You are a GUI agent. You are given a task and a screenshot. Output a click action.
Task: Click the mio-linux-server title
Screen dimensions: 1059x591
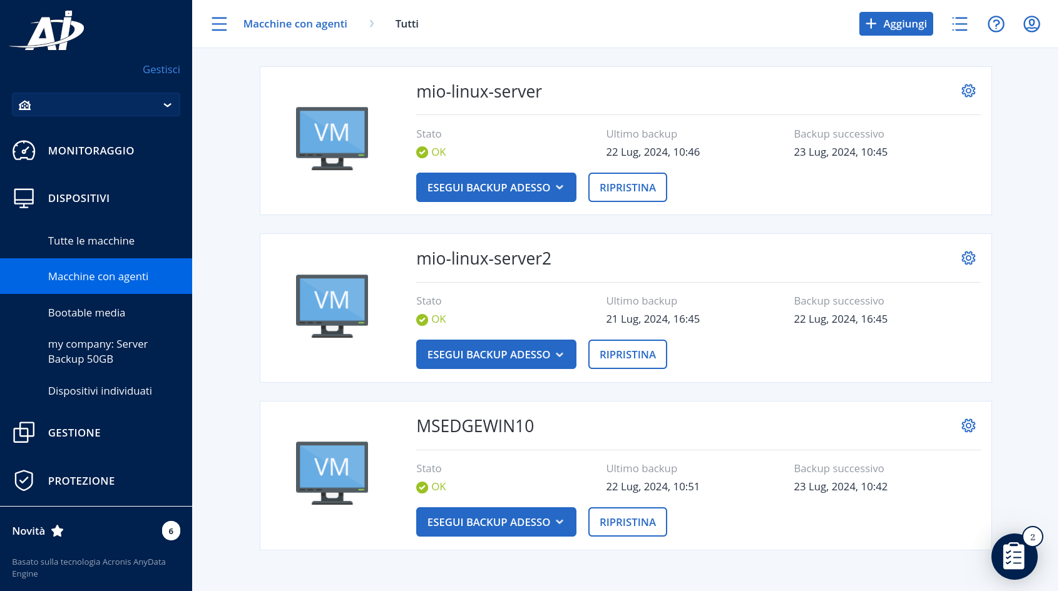[x=479, y=91]
